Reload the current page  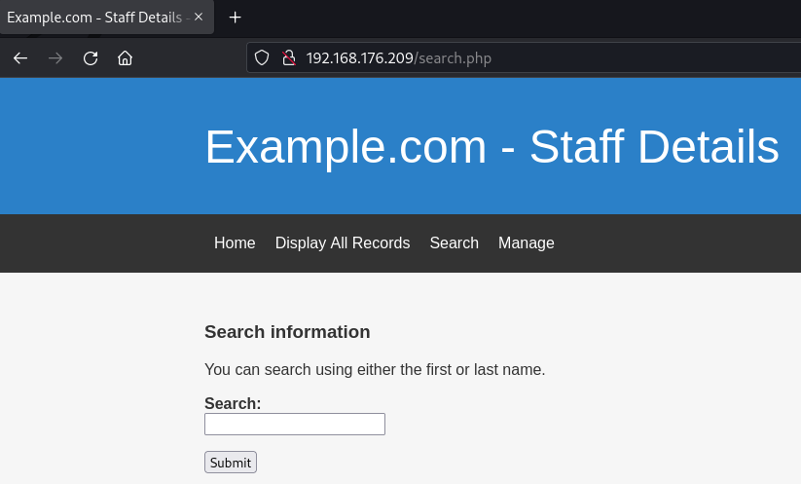tap(91, 58)
